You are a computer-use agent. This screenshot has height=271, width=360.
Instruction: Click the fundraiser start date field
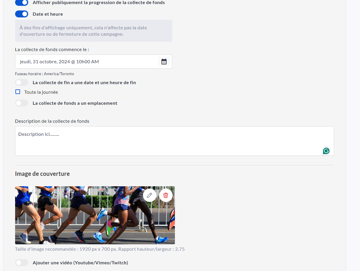pos(87,62)
